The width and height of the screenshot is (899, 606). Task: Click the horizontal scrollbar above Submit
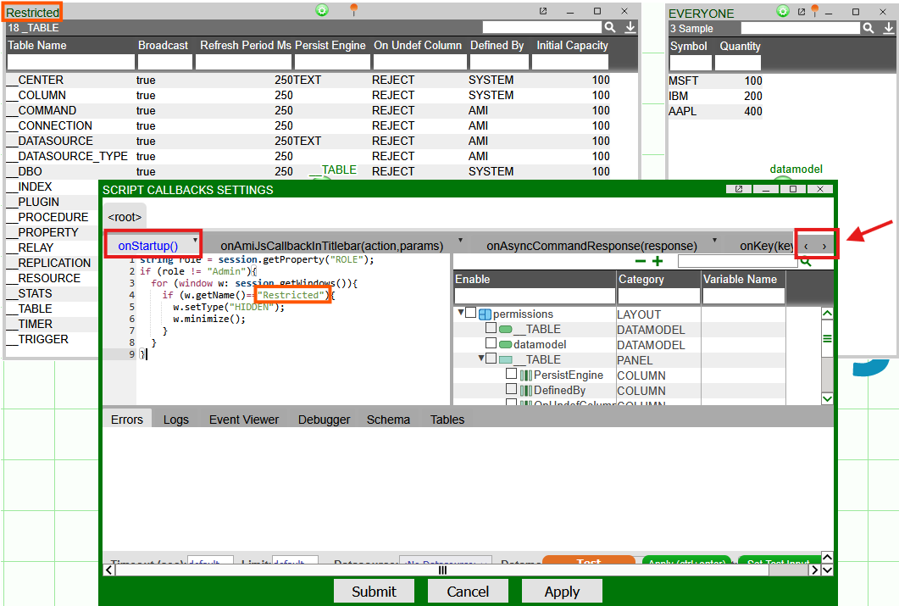[x=441, y=570]
